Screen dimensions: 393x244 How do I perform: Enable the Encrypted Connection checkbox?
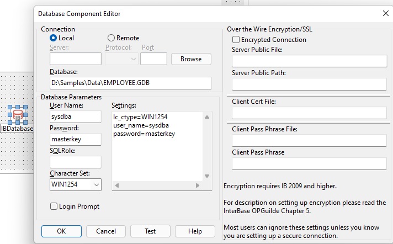click(236, 40)
